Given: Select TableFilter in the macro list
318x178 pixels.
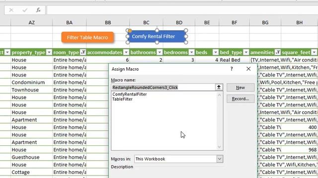Looking at the screenshot, I should [122, 99].
